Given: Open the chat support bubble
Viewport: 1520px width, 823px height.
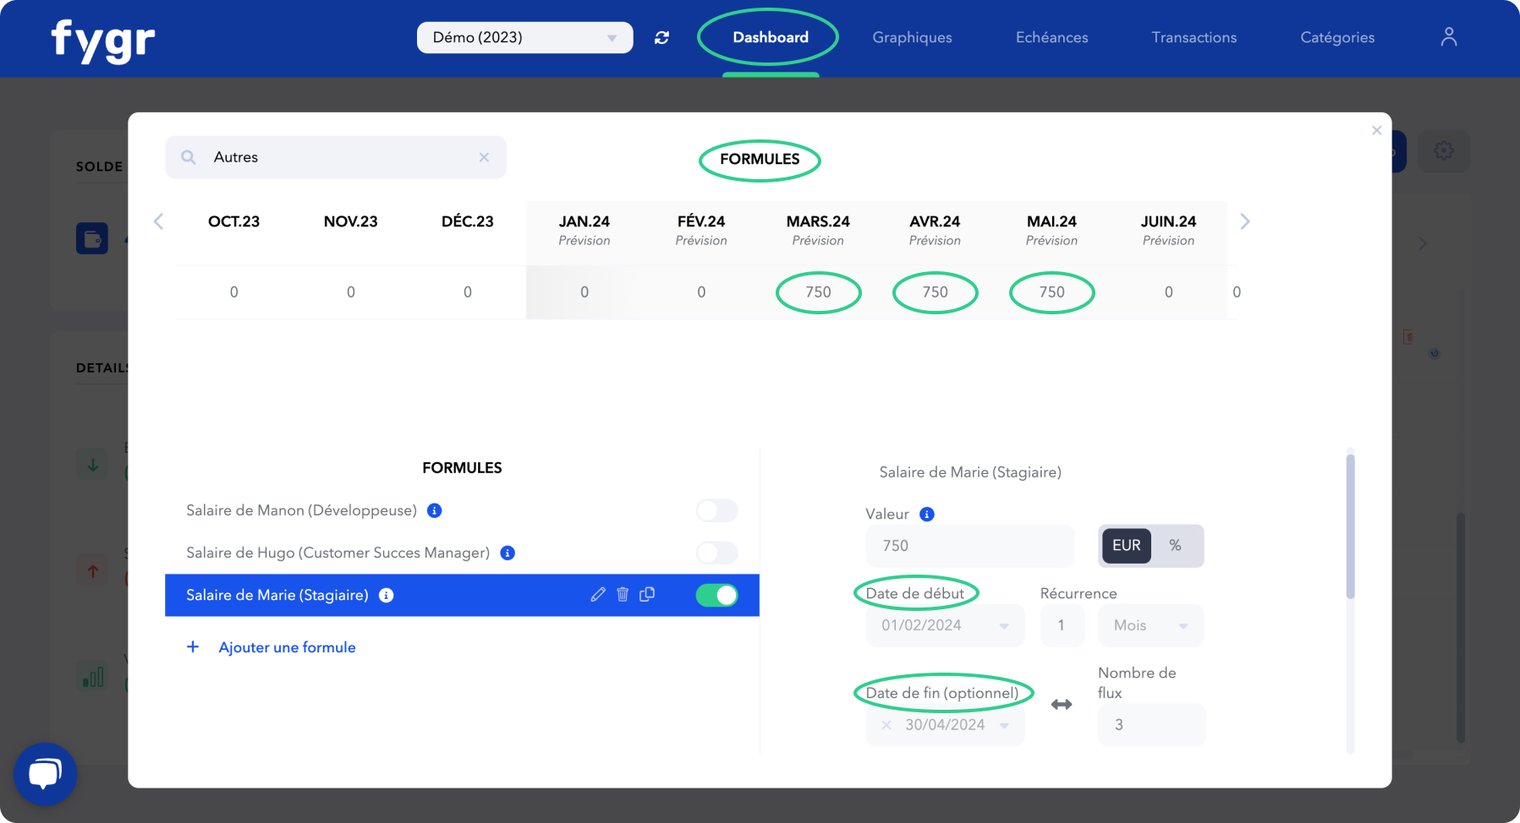Looking at the screenshot, I should [45, 774].
